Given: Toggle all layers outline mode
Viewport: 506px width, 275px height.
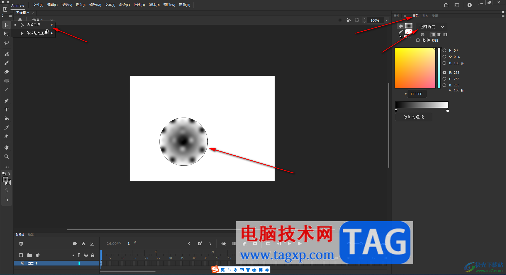Looking at the screenshot, I should point(79,255).
